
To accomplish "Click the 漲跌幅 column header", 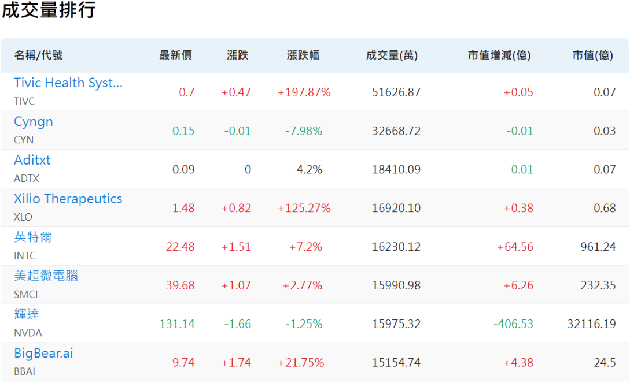I will [303, 55].
